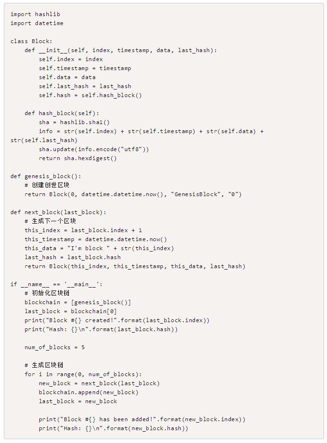Image resolution: width=327 pixels, height=443 pixels.
Task: Click the sha.update(info.encode("utf8")) line
Action: tap(94, 149)
